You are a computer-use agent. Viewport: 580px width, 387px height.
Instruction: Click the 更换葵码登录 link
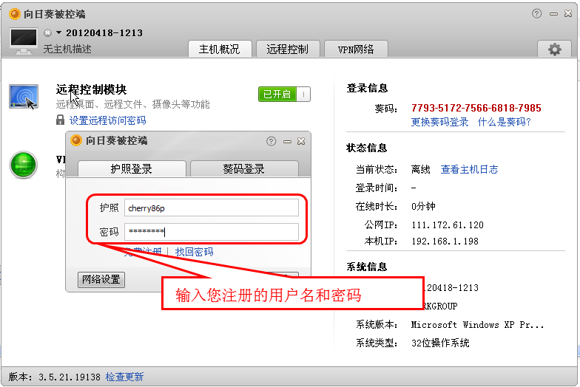[x=439, y=122]
